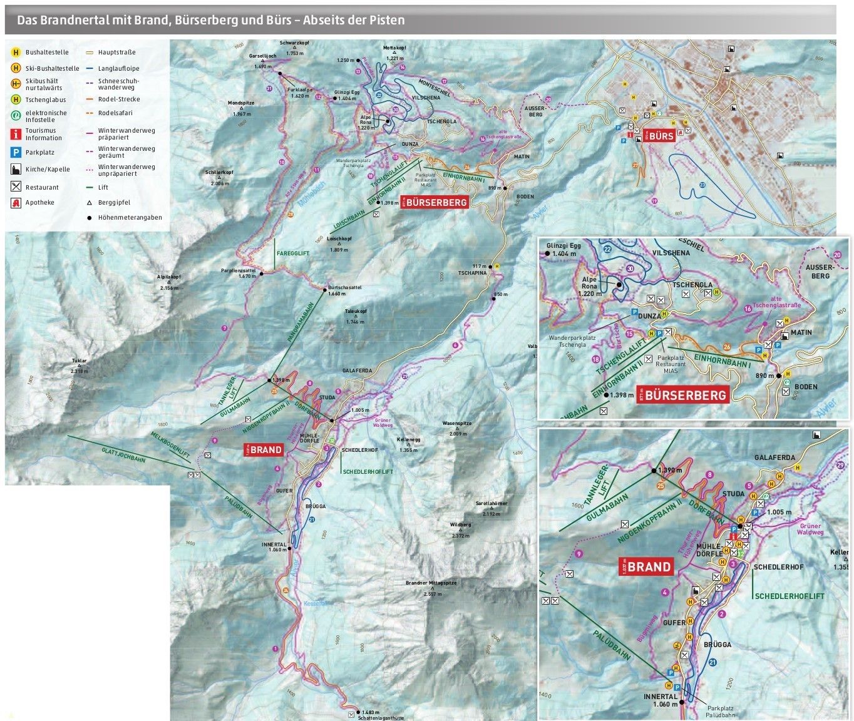This screenshot has height=721, width=854.
Task: Click the route 23 marker near Bürs
Action: click(x=702, y=185)
